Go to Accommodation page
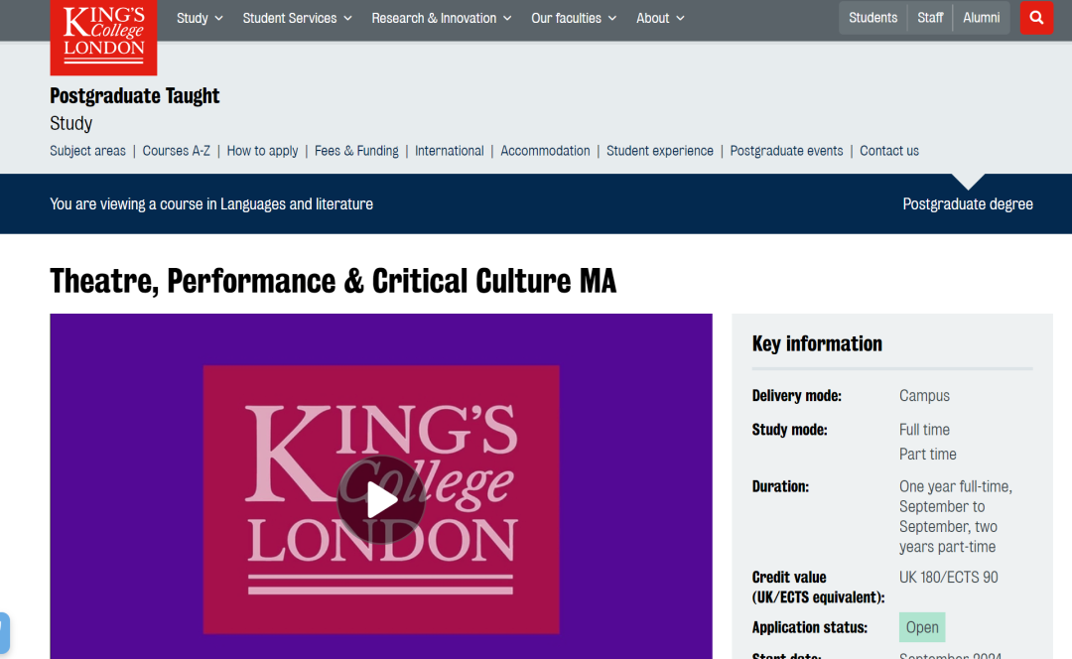The height and width of the screenshot is (659, 1072). pos(545,151)
